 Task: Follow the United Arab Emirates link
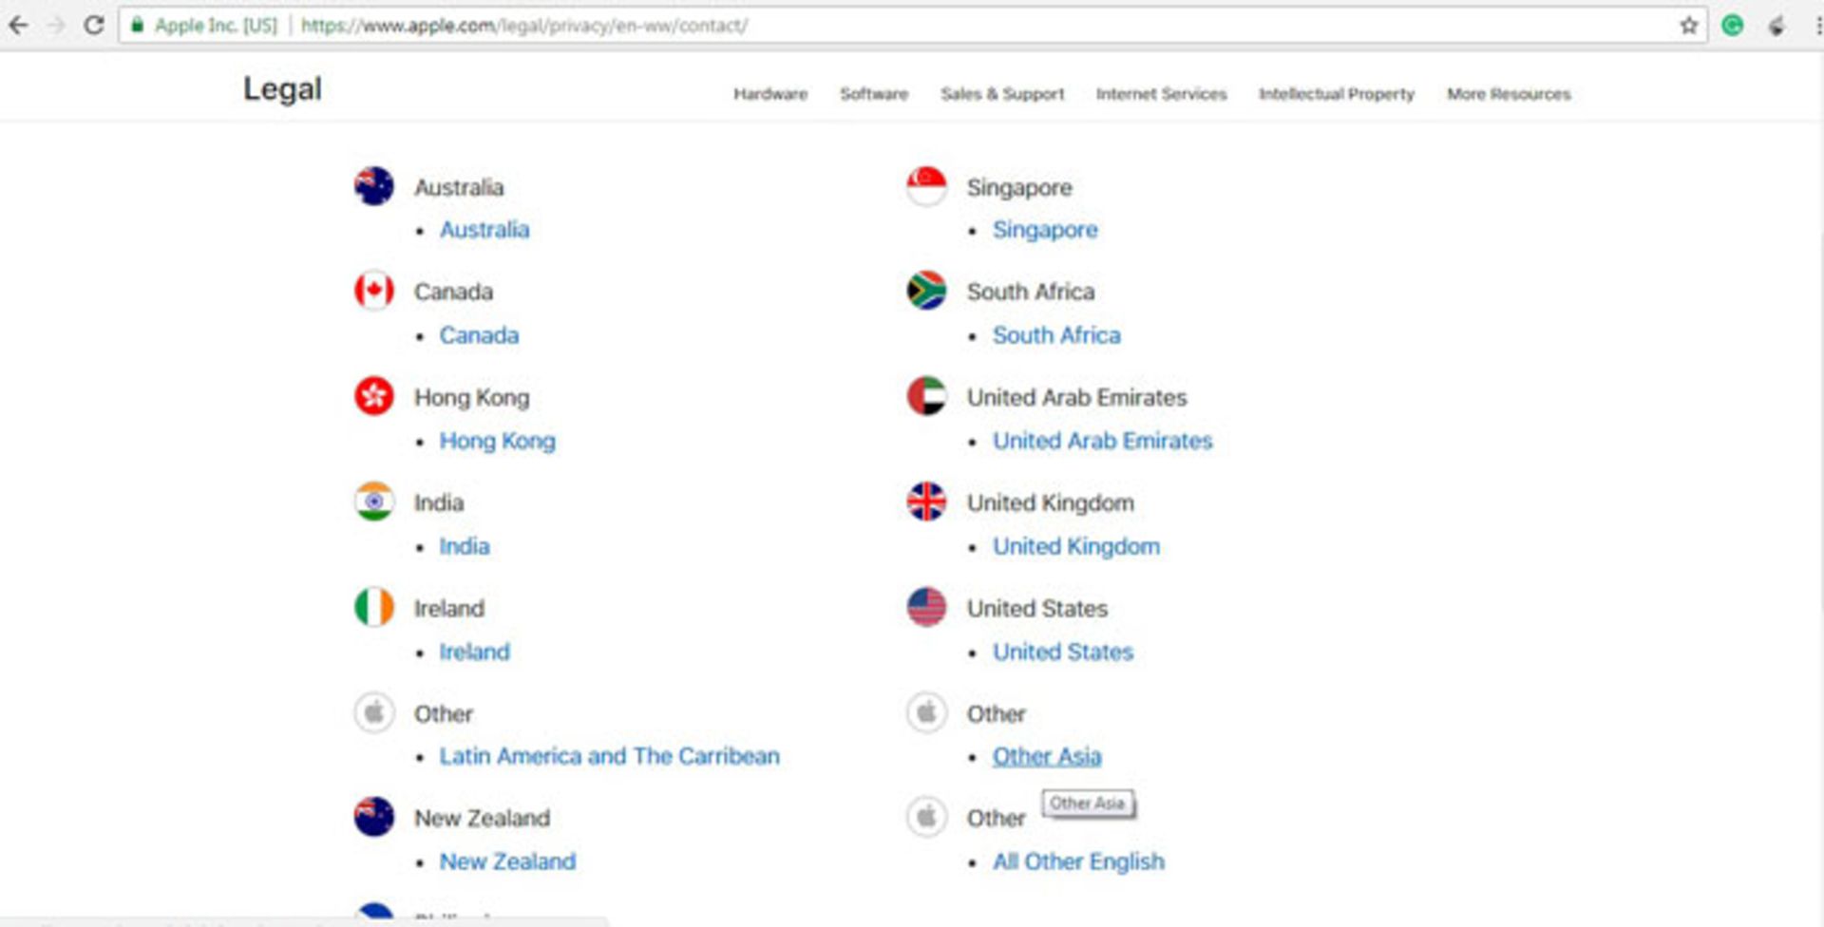click(x=1102, y=441)
